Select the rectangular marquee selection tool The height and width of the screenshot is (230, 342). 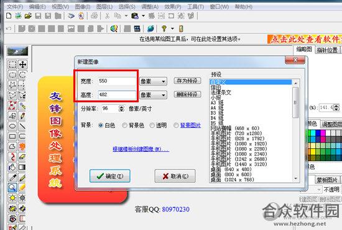tap(12, 64)
